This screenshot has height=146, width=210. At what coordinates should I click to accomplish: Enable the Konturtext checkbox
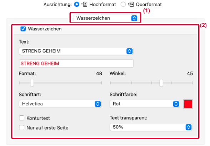coord(22,118)
